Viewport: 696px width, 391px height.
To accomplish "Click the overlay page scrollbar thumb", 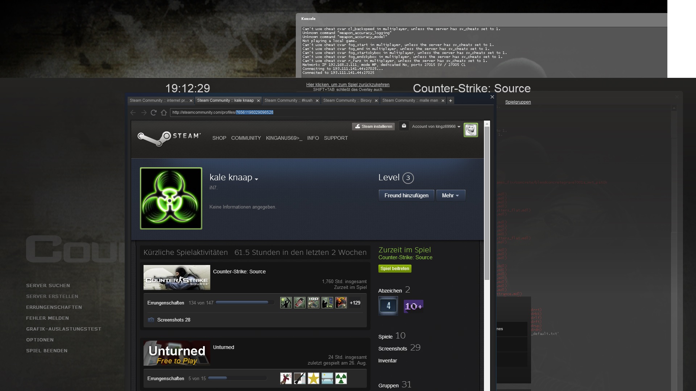I will point(487,203).
